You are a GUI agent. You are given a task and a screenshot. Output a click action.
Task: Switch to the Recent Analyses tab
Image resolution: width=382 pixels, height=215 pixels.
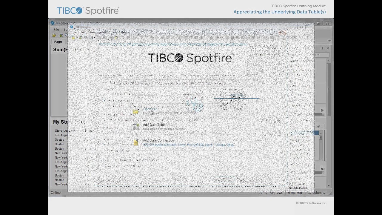[x=144, y=95]
